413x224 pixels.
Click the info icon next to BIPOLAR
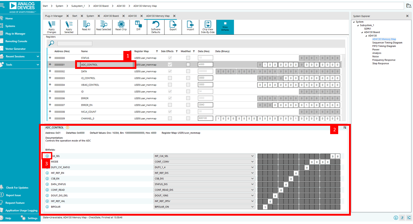(x=47, y=207)
